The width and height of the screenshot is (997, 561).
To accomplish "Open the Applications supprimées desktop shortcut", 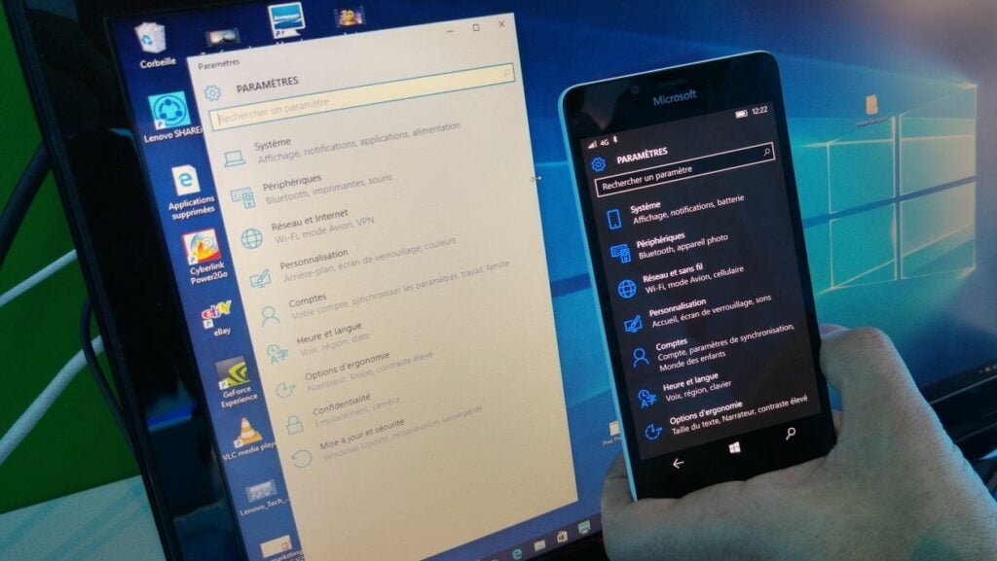I will point(189,193).
